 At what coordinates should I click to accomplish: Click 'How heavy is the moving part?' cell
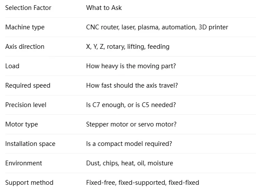(131, 66)
